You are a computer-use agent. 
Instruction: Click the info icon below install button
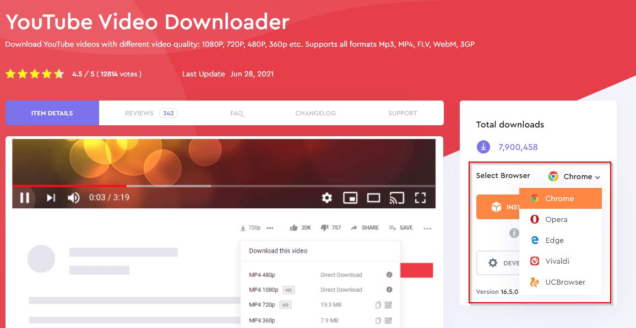pos(514,233)
